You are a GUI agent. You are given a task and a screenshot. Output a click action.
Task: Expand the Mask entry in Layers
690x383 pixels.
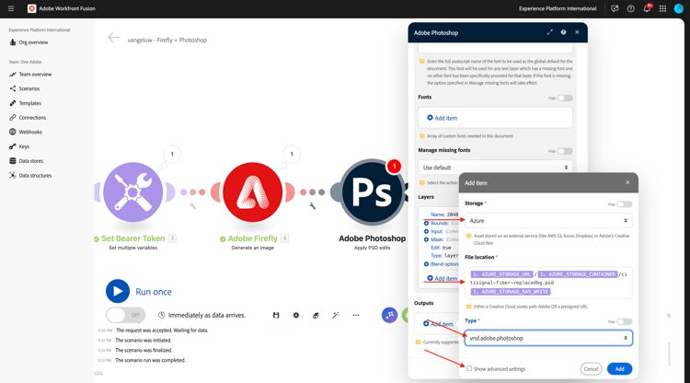426,239
